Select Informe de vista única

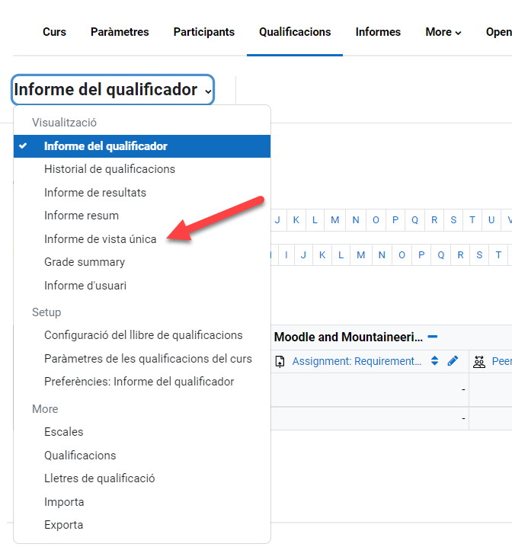coord(100,239)
